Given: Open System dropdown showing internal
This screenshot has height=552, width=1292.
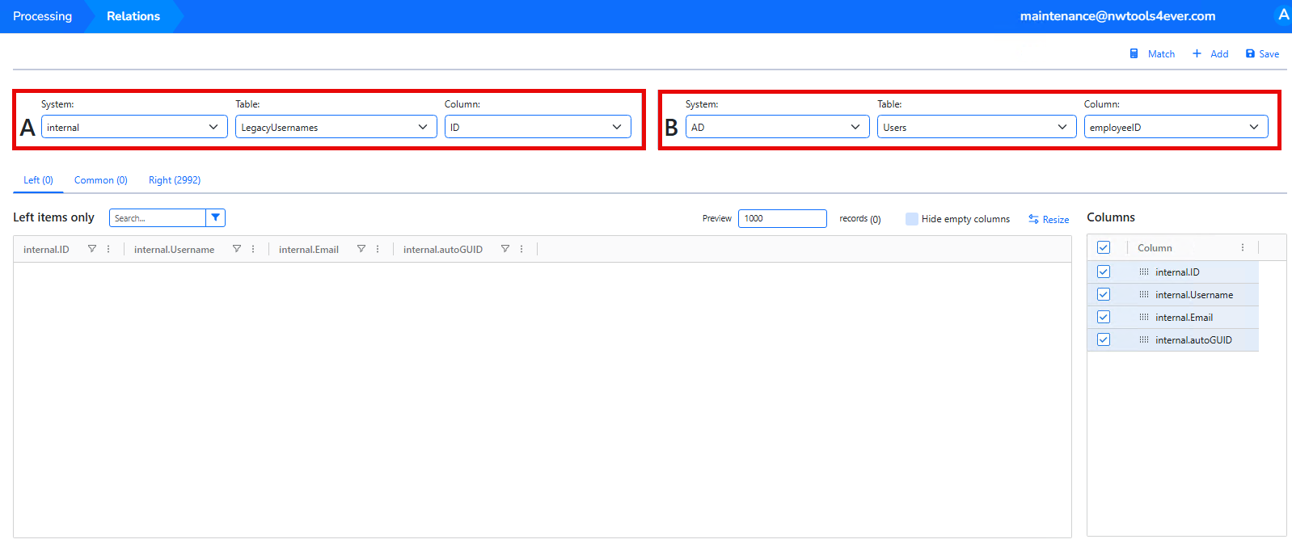Looking at the screenshot, I should pos(134,127).
